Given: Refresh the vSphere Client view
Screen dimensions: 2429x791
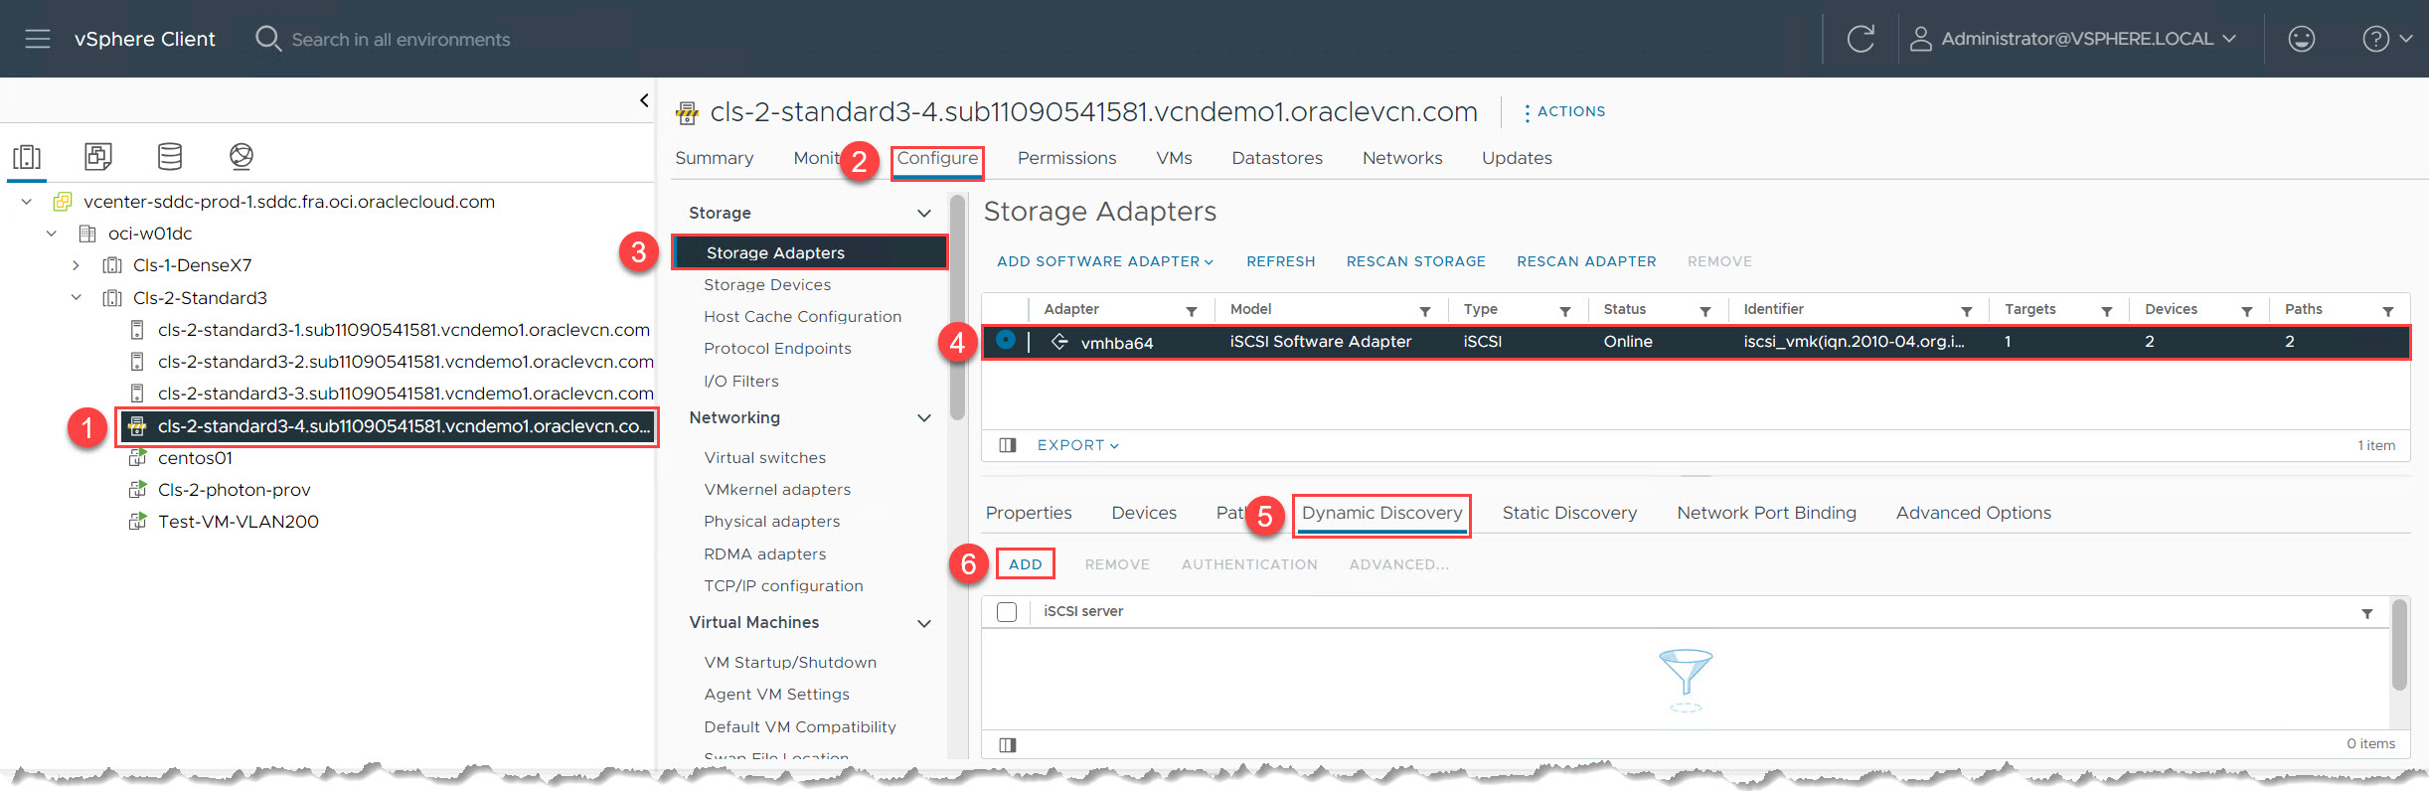Looking at the screenshot, I should (x=1861, y=39).
